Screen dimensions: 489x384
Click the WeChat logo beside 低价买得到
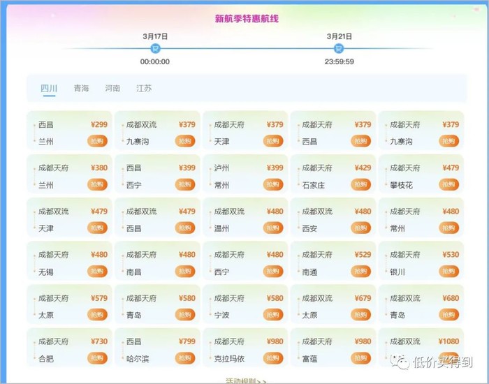click(402, 362)
